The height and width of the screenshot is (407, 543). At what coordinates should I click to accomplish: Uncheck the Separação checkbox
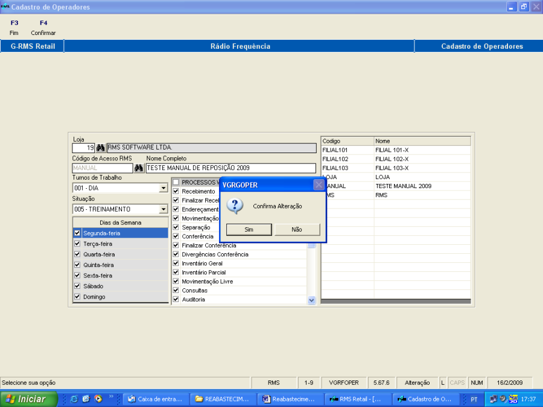176,227
